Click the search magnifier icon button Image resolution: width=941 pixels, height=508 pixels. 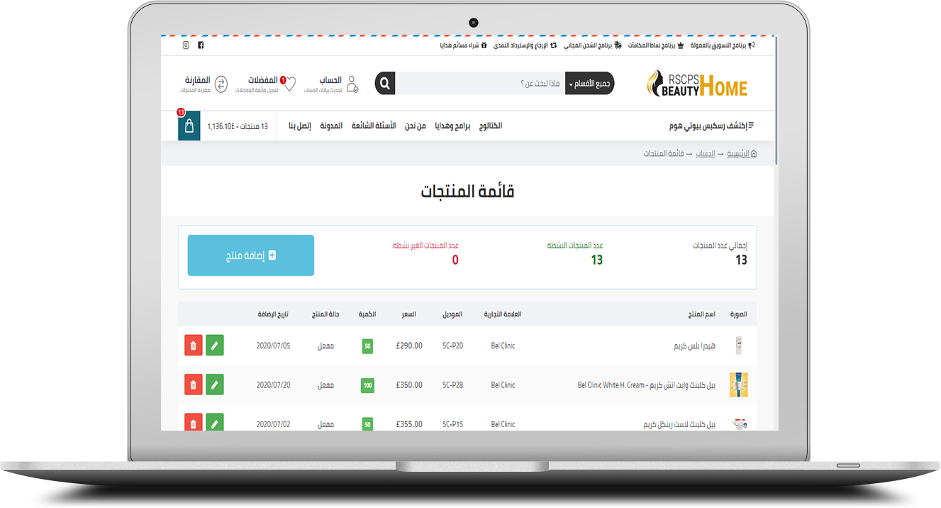pyautogui.click(x=385, y=84)
